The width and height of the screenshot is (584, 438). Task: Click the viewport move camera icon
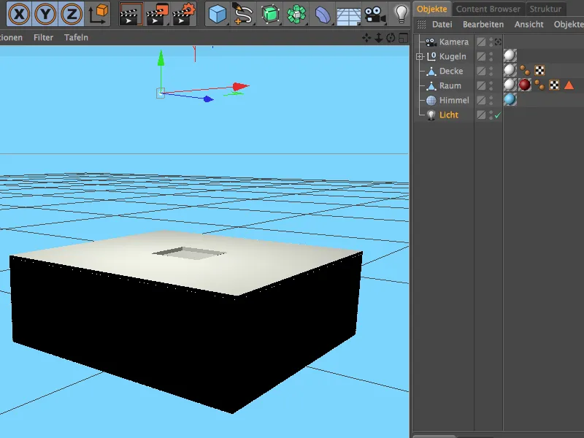click(366, 38)
